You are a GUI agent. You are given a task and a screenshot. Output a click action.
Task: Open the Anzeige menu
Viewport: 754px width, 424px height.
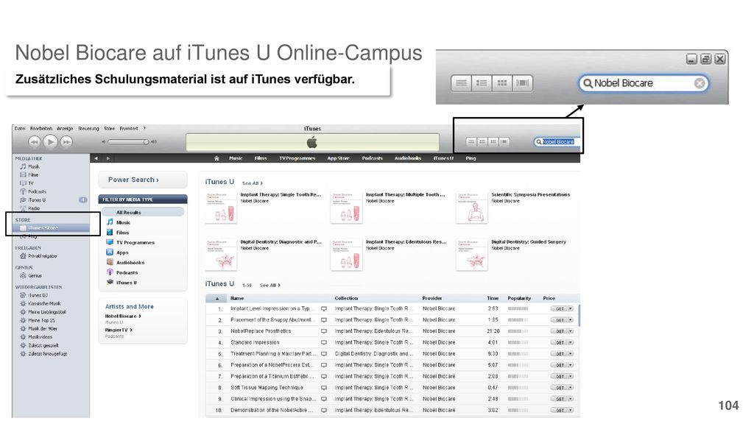65,129
